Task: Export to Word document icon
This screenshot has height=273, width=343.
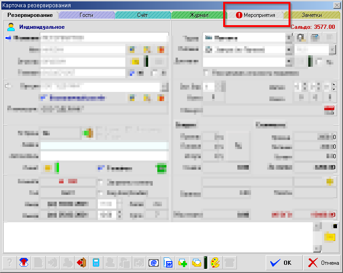Action: [168, 263]
